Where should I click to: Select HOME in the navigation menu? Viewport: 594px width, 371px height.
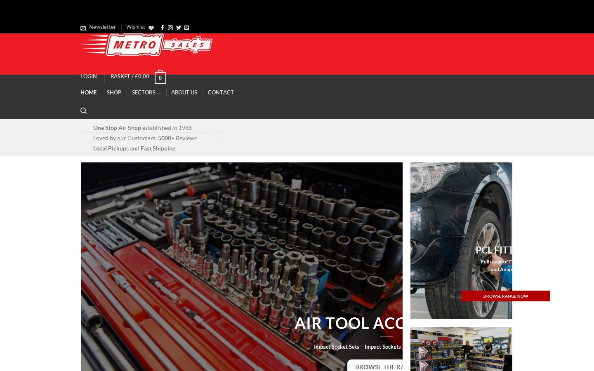[88, 92]
